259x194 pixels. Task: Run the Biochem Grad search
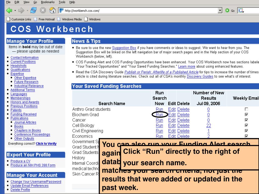point(159,115)
